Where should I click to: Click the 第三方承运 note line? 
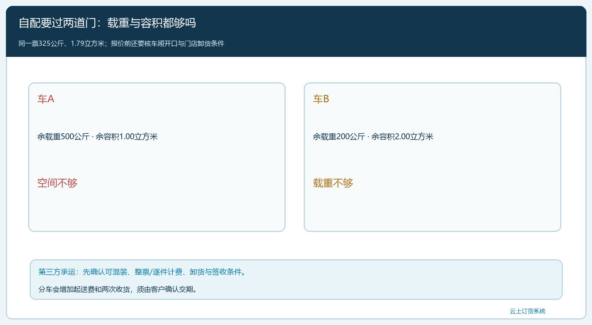(x=143, y=272)
